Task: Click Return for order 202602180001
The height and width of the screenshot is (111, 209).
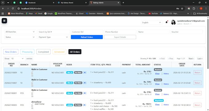Action: pyautogui.click(x=198, y=93)
